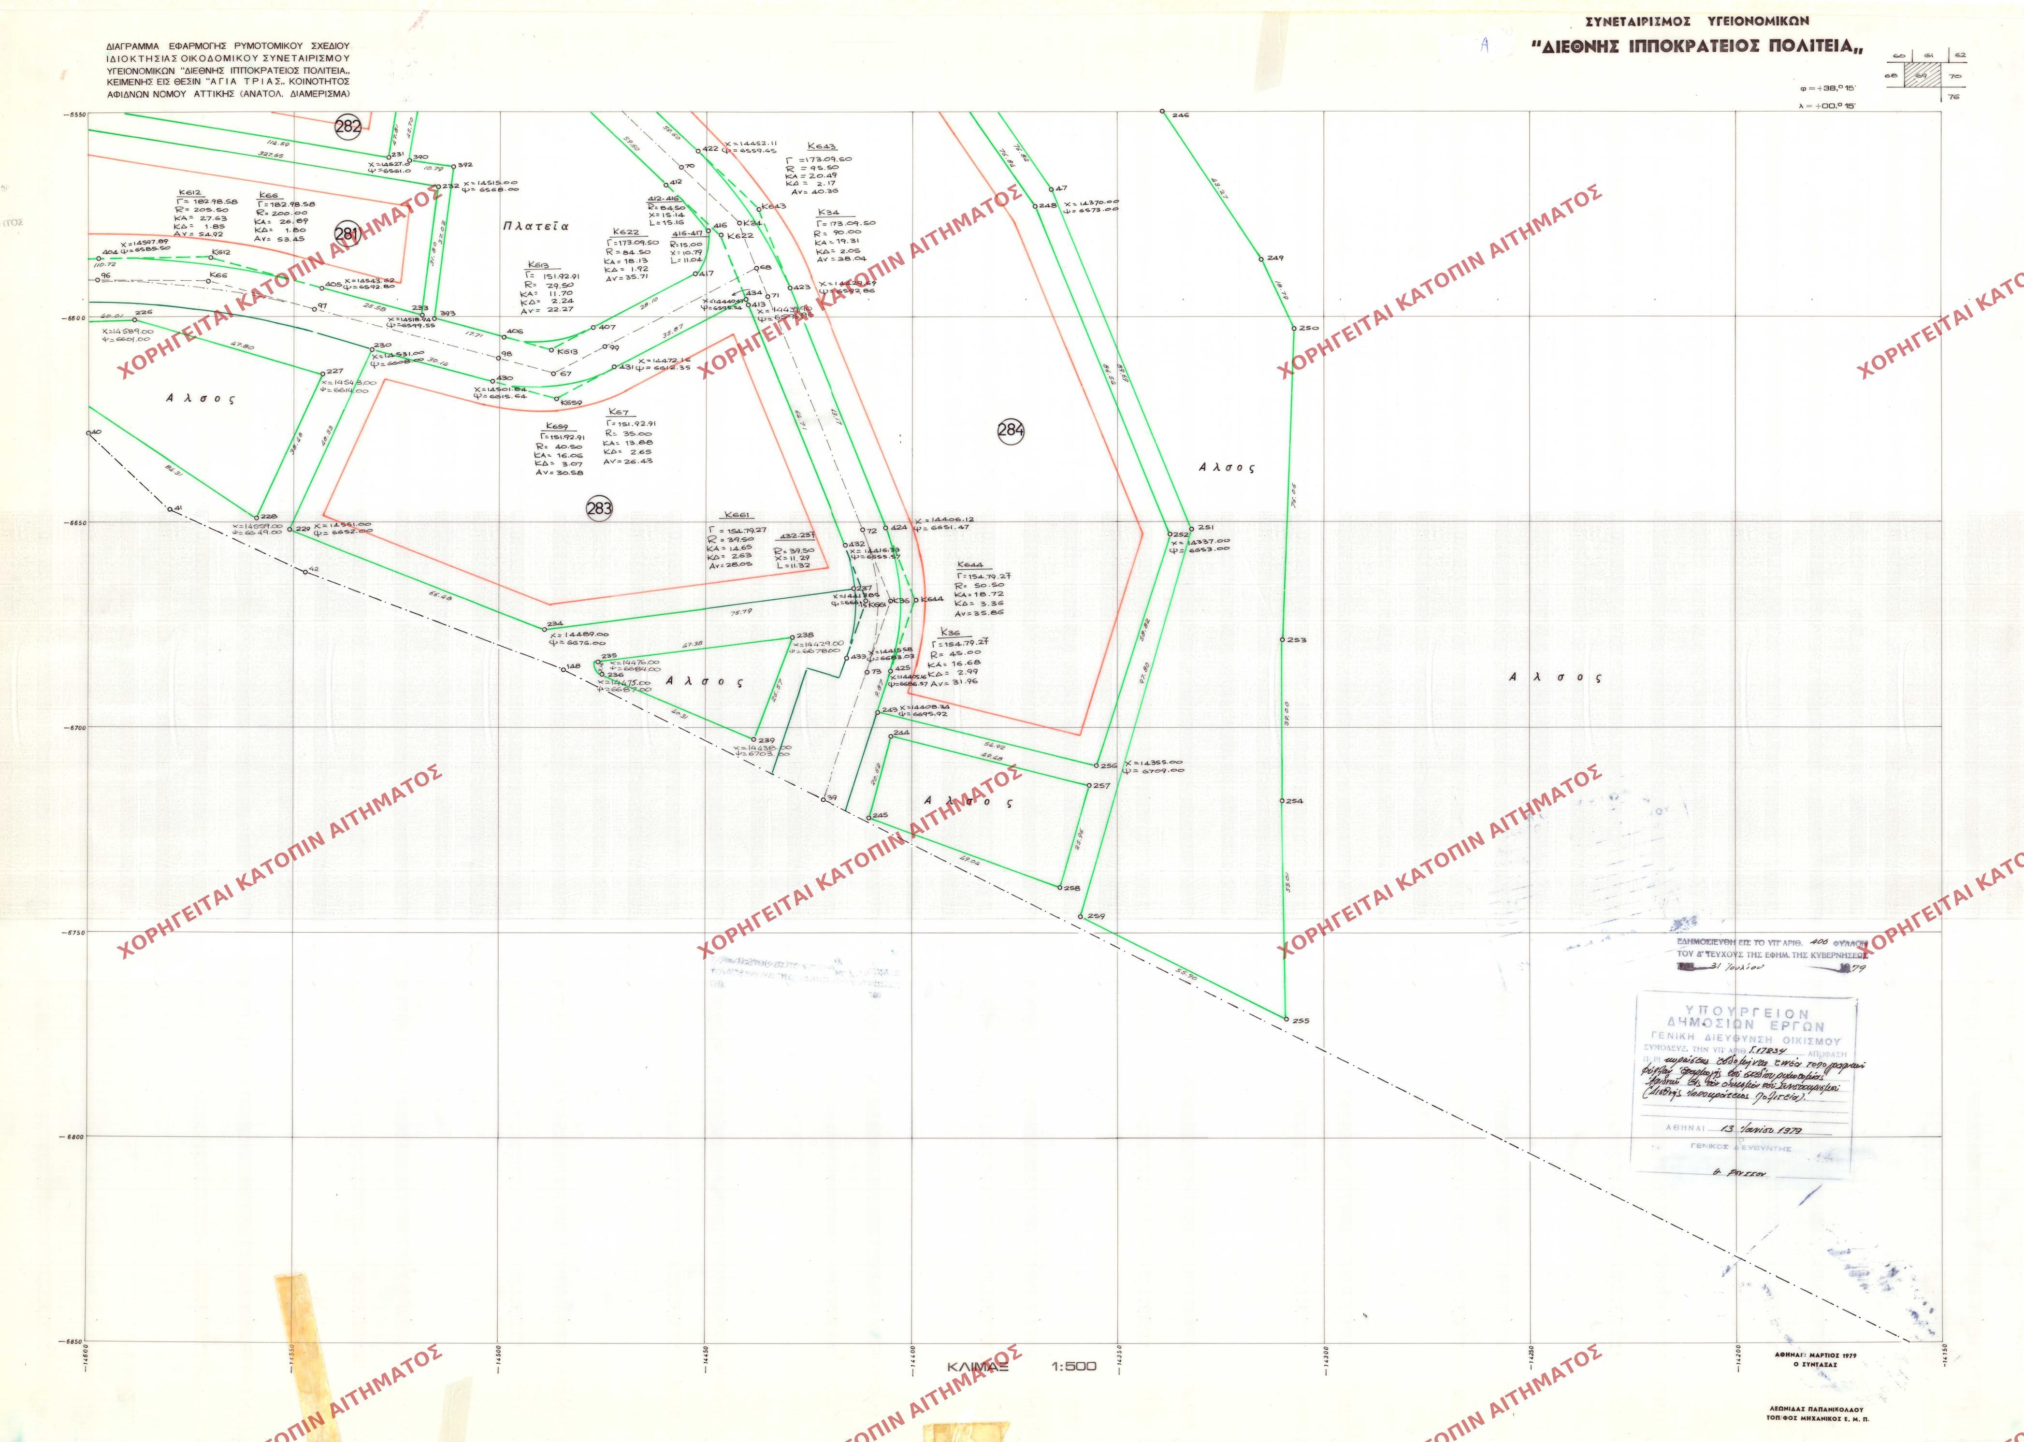Click survey point label 148
The width and height of the screenshot is (2024, 1442).
pos(573,667)
